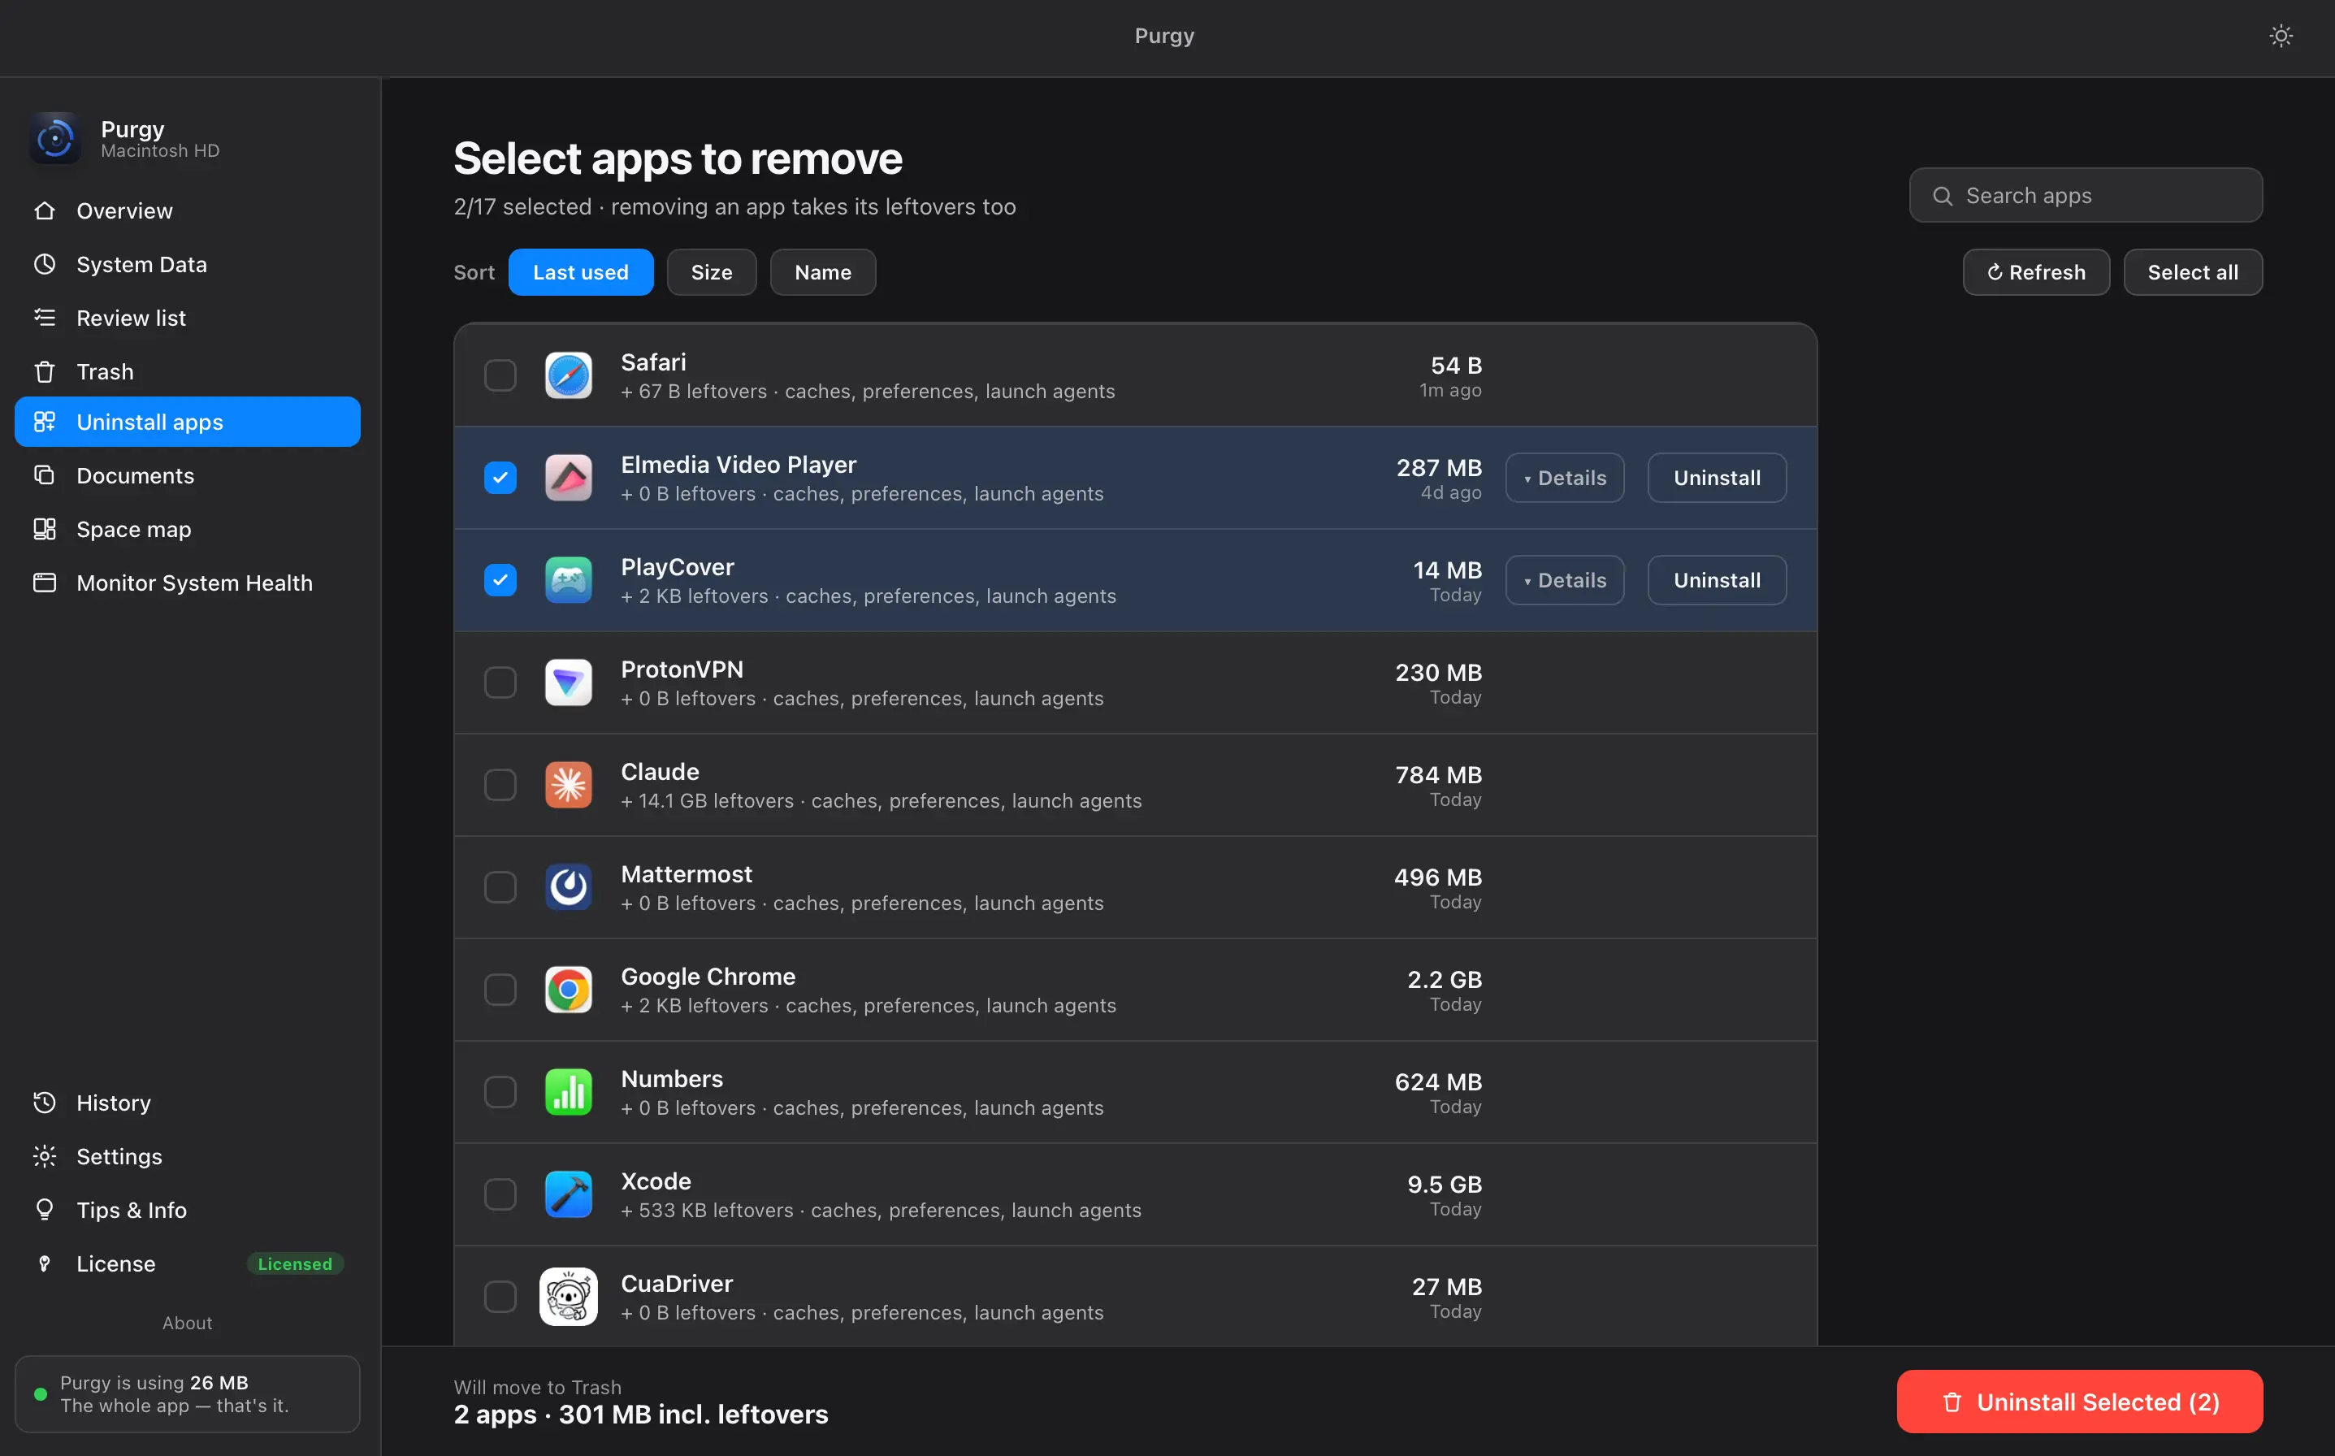Click the License key icon
The height and width of the screenshot is (1456, 2335).
coord(45,1263)
